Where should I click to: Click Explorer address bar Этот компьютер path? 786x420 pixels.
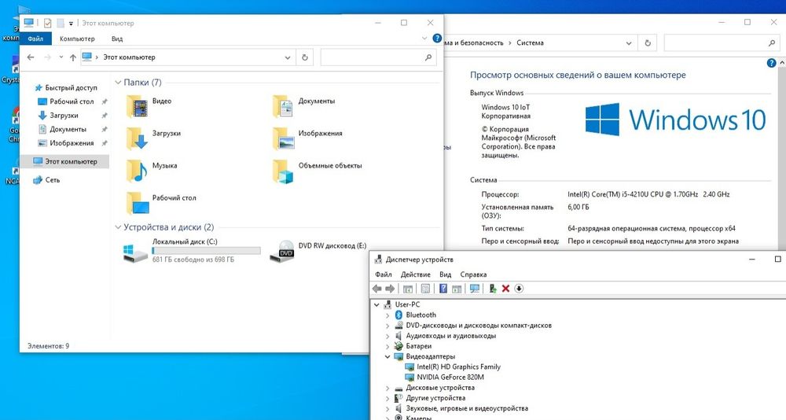[x=129, y=57]
